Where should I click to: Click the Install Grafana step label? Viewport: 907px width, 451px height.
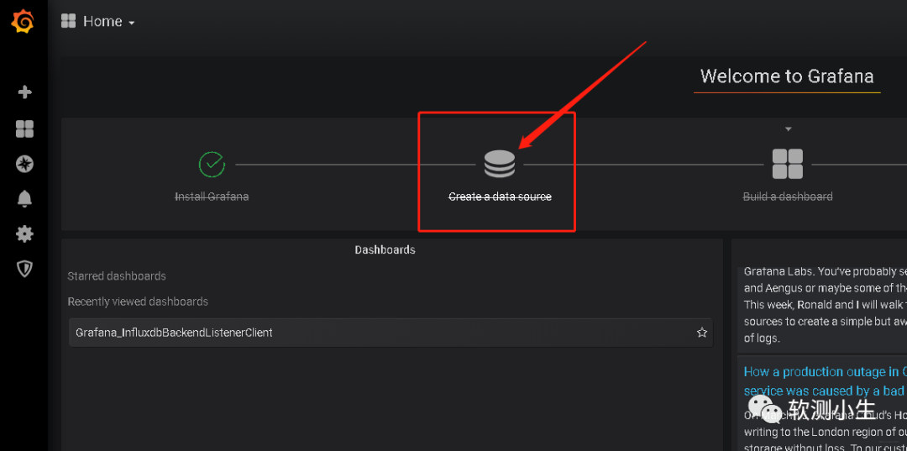point(212,197)
